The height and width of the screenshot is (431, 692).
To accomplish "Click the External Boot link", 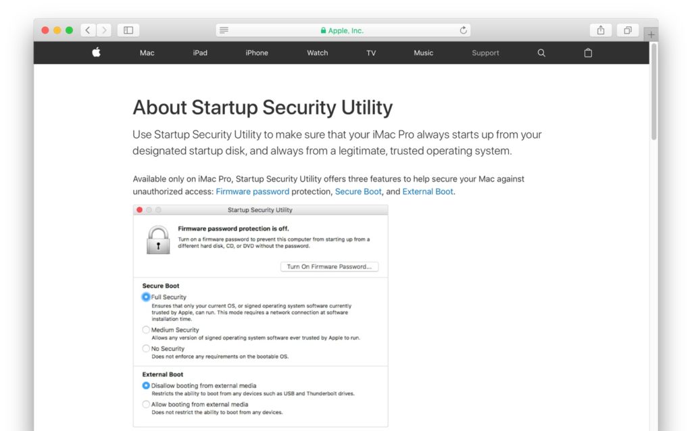I will coord(428,191).
